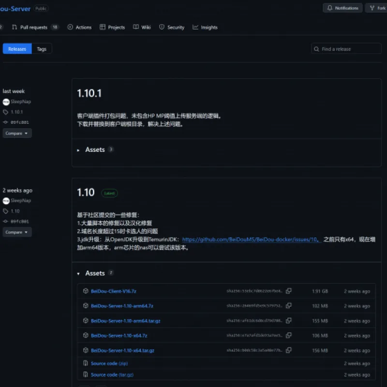Click file icon beside Source code (tar.gz)
387x387 pixels.
click(x=86, y=374)
